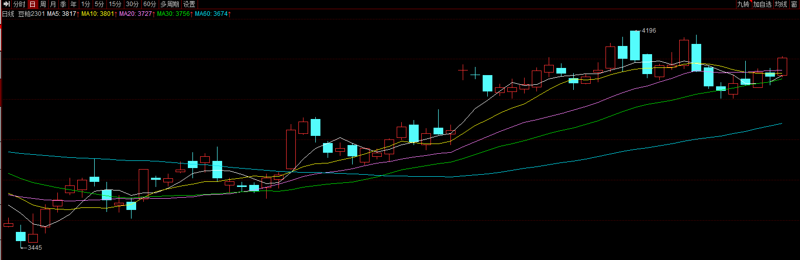Switch to the 周 weekly period
800x260 pixels.
click(x=43, y=4)
